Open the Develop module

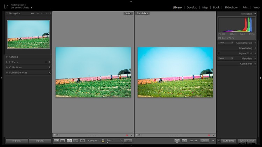(x=192, y=8)
